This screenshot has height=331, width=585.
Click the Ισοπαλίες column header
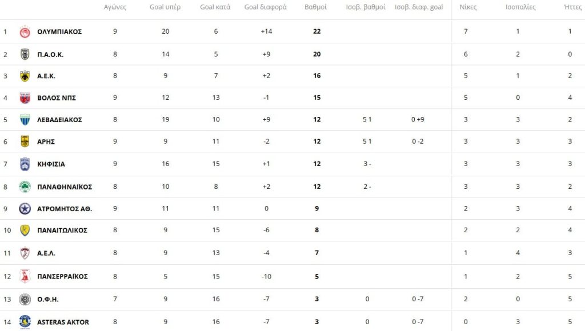coord(520,7)
